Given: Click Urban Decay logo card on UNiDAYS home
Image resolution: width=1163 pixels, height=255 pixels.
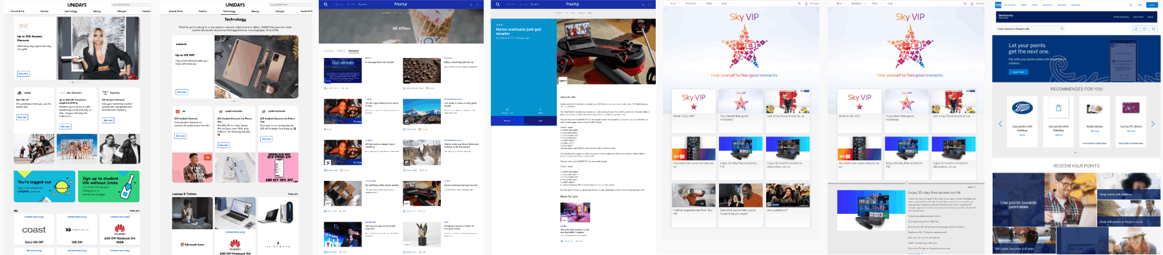Looking at the screenshot, I should coord(77,230).
